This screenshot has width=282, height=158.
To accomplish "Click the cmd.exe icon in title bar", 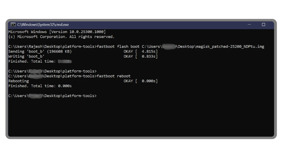I will tap(13, 25).
